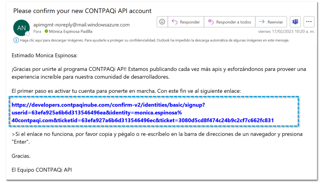Click the email subject line
The width and height of the screenshot is (320, 183).
coord(83,11)
